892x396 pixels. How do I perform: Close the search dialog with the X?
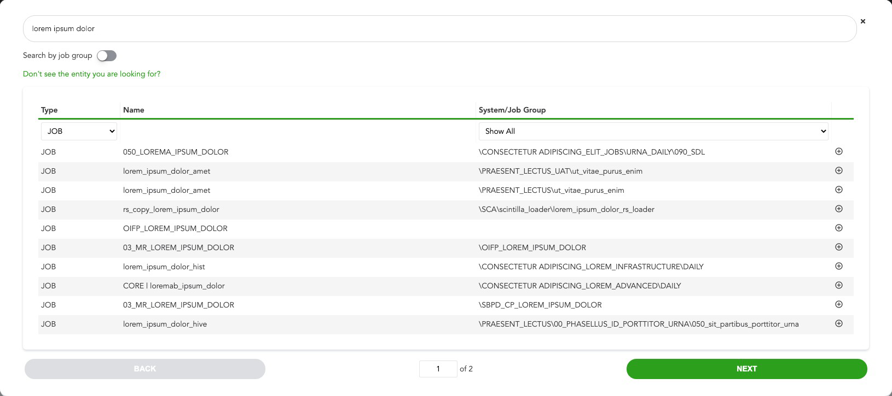(x=863, y=21)
